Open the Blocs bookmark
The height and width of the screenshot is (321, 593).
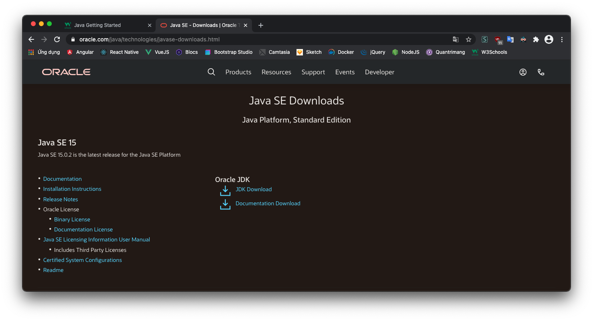pos(187,52)
